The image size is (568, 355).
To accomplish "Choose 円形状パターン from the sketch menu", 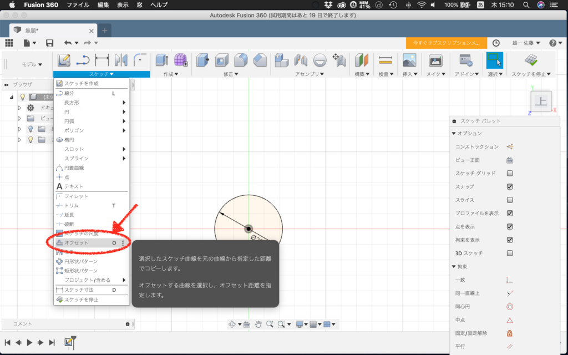I will point(92,261).
